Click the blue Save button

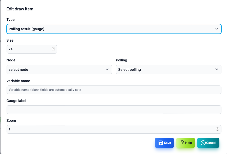click(x=164, y=143)
